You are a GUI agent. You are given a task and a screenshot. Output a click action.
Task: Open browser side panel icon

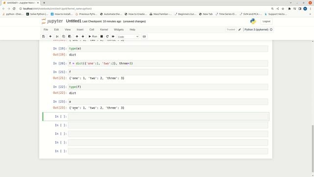[300, 9]
